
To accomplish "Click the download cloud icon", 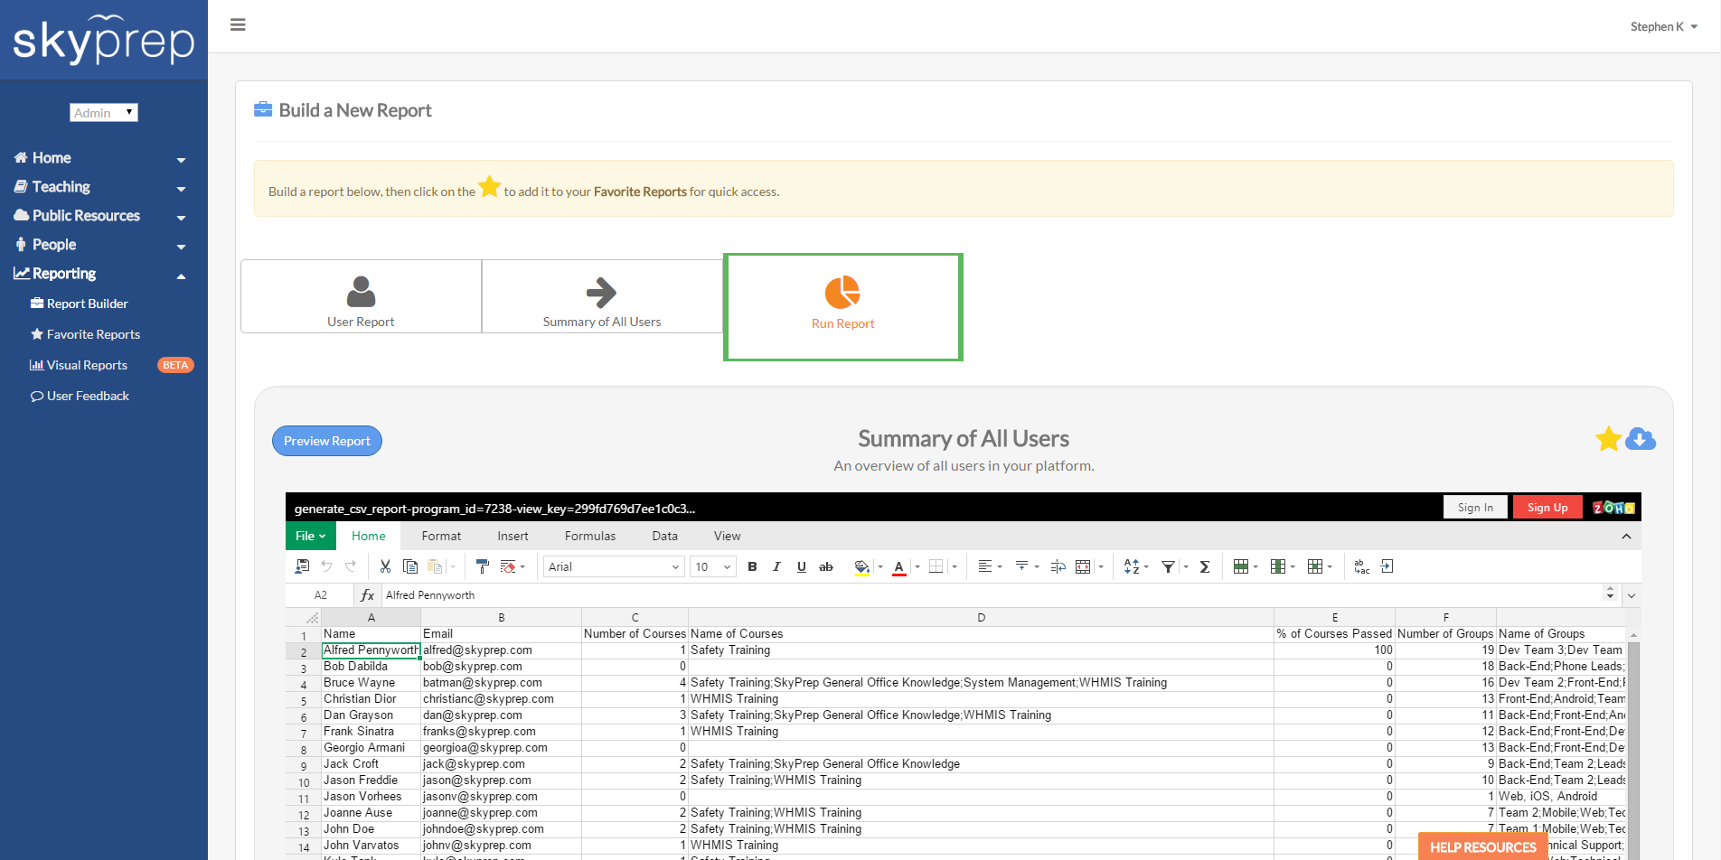I will pos(1641,439).
